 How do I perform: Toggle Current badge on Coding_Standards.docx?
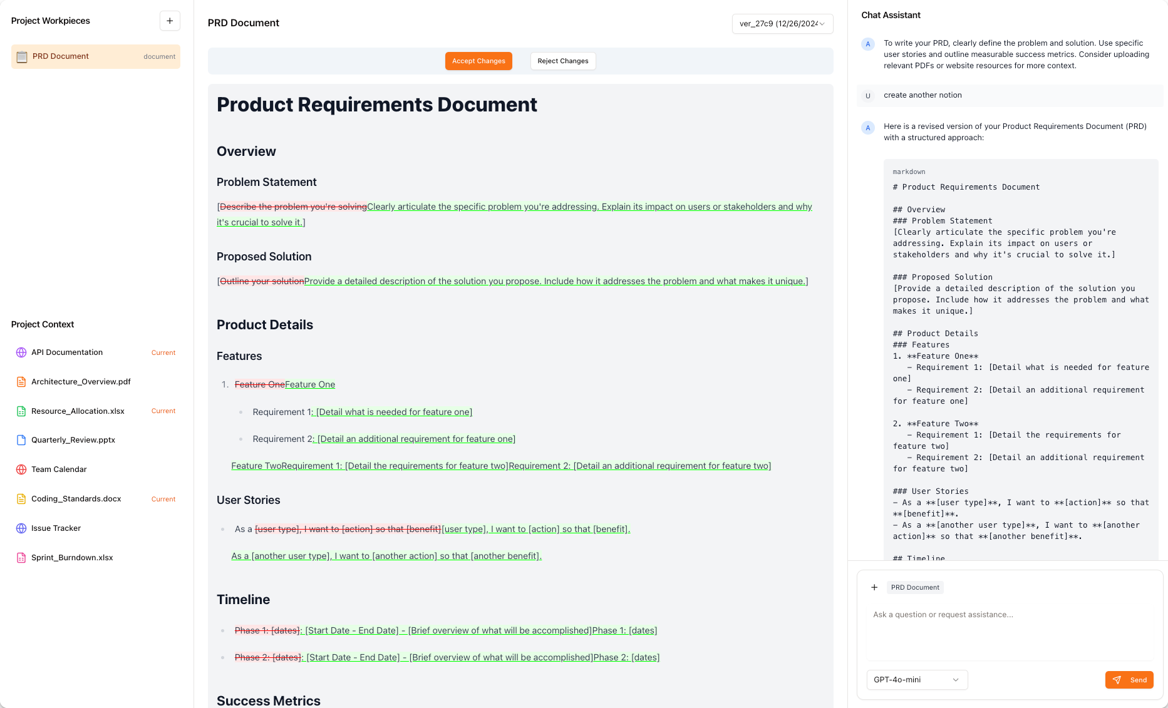point(163,499)
